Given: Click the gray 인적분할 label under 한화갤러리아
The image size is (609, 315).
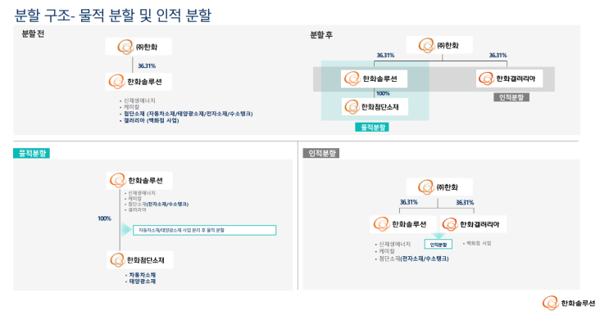Looking at the screenshot, I should coord(511,97).
